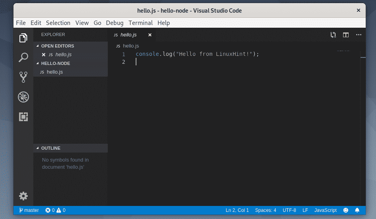
Task: Open the Extensions view icon
Action: point(23,117)
